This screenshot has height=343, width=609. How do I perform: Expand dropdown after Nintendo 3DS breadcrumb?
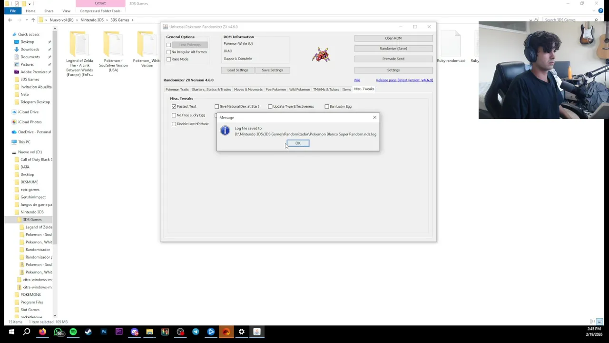click(107, 20)
